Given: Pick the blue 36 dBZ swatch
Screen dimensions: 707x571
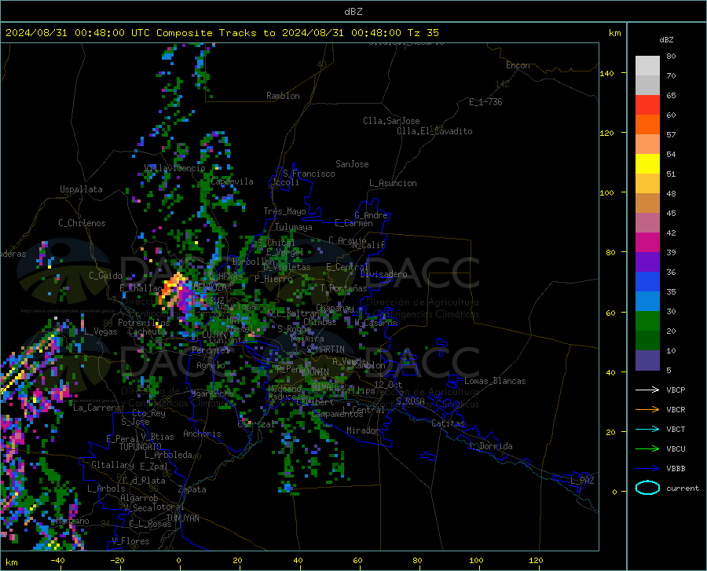Looking at the screenshot, I should point(647,282).
